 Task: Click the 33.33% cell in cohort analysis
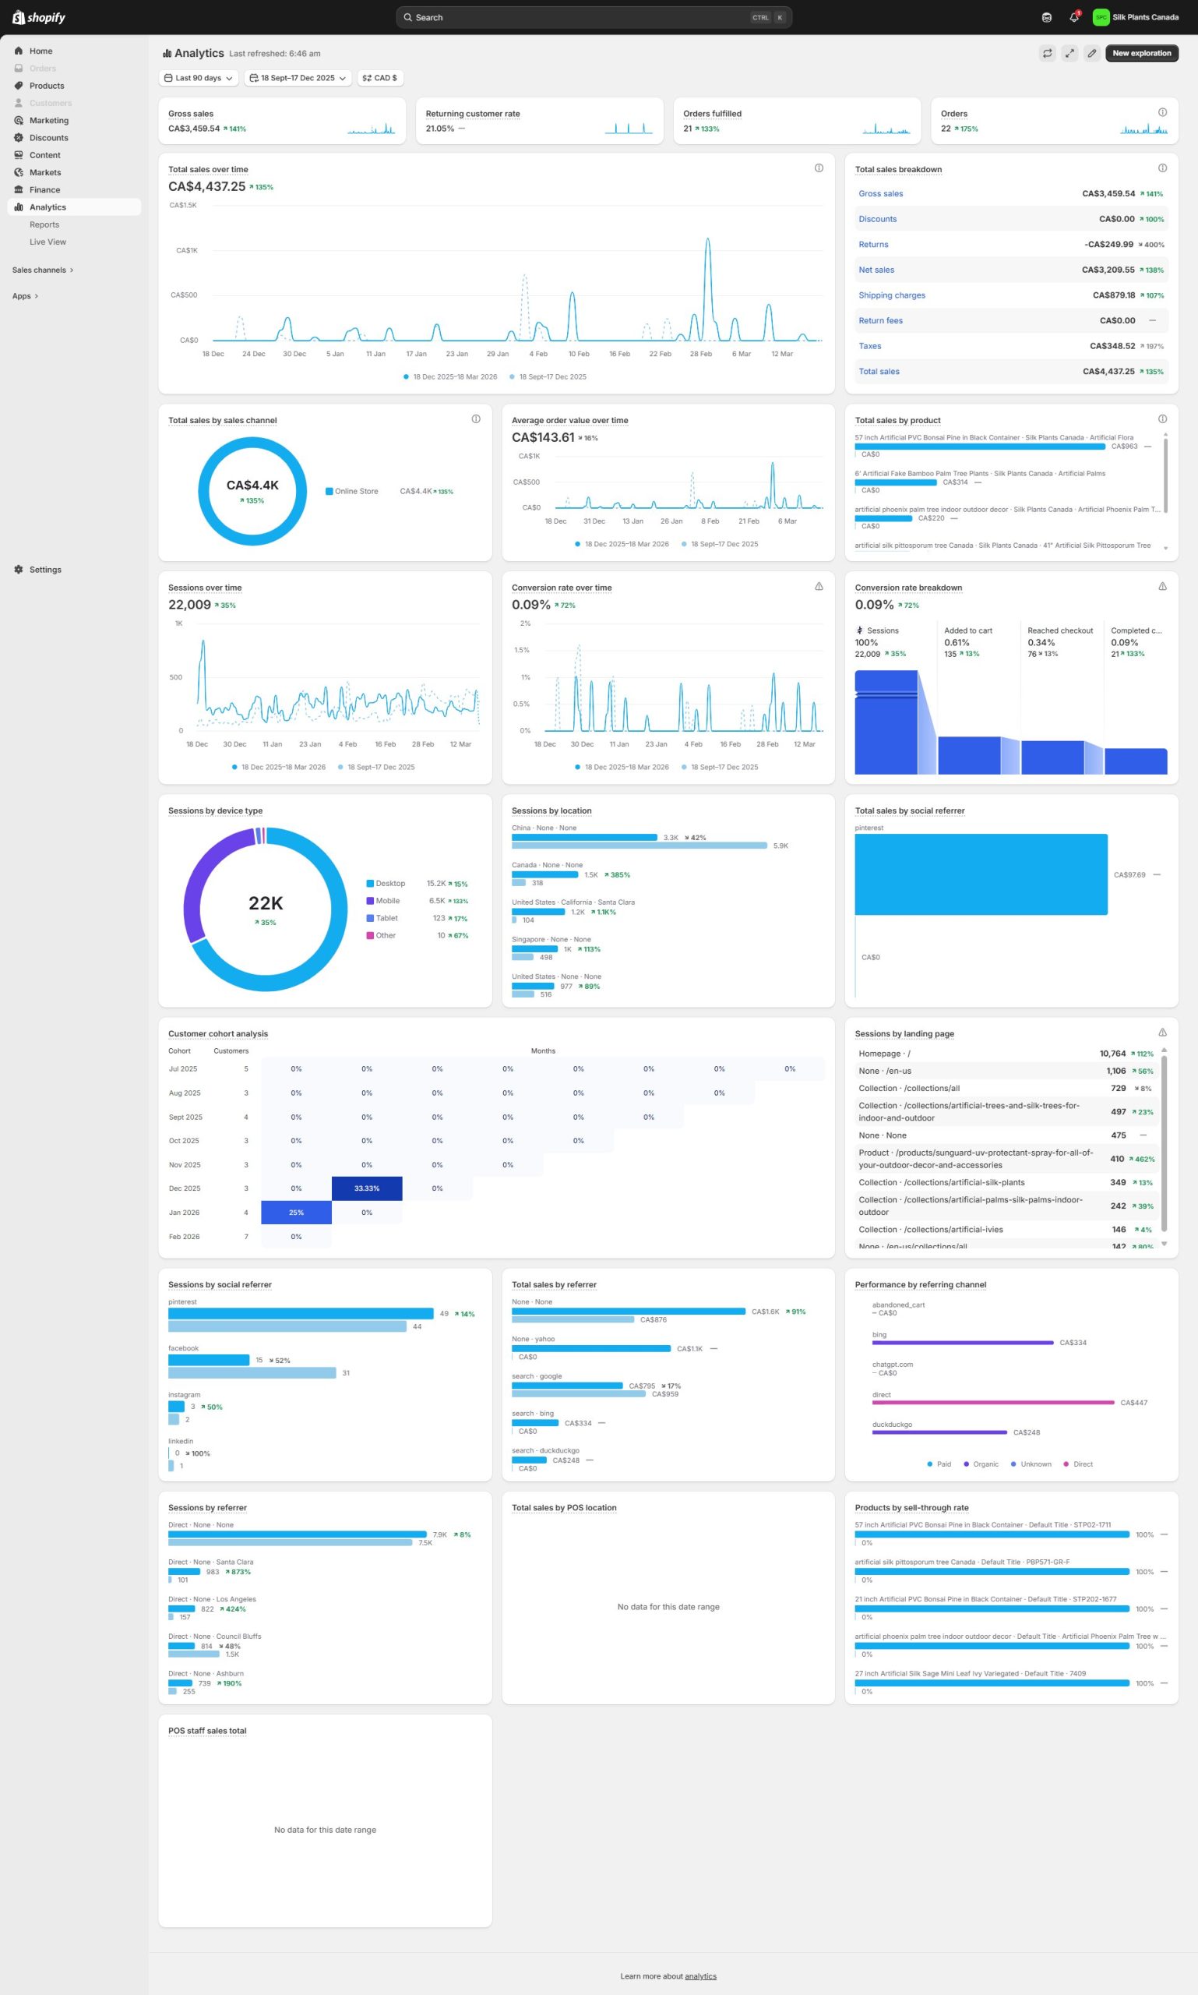pyautogui.click(x=367, y=1188)
